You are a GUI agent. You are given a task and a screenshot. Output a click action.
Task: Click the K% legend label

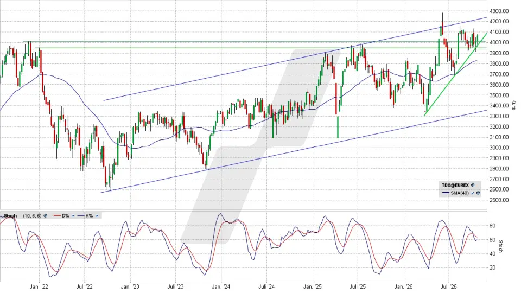point(89,216)
